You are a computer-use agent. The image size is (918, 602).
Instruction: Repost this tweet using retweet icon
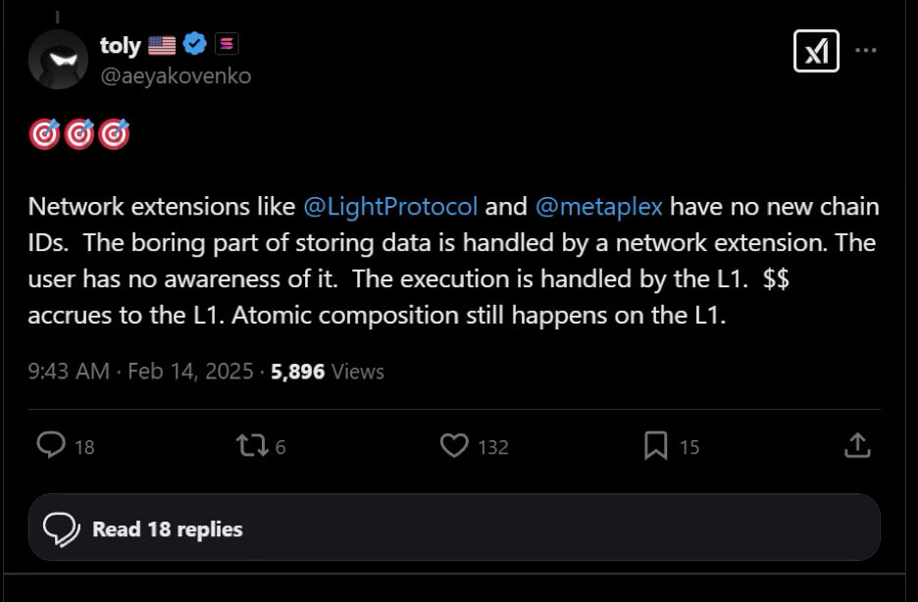pyautogui.click(x=251, y=446)
